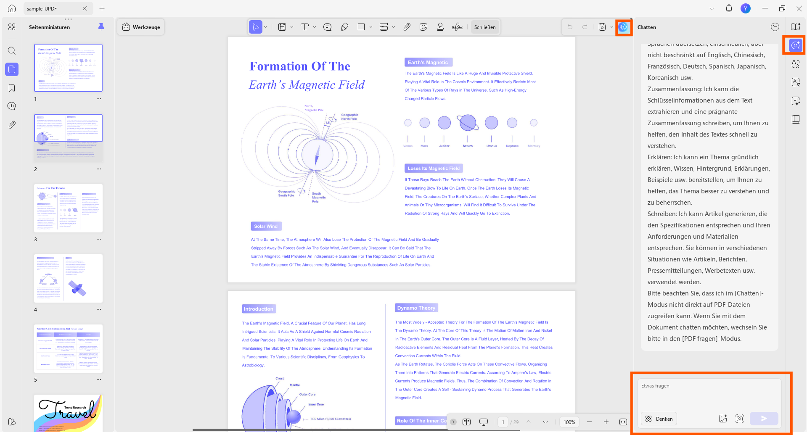The width and height of the screenshot is (807, 435).
Task: Toggle actual size 1:1 view
Action: pyautogui.click(x=623, y=422)
